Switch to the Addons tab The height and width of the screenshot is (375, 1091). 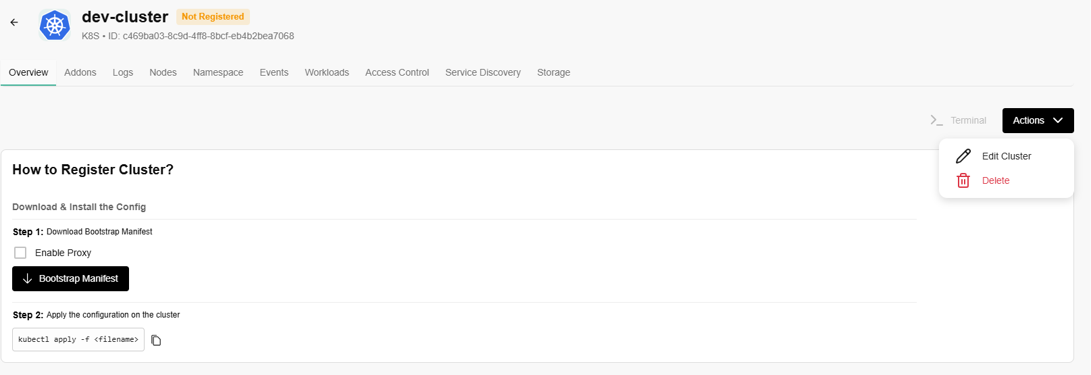click(80, 72)
